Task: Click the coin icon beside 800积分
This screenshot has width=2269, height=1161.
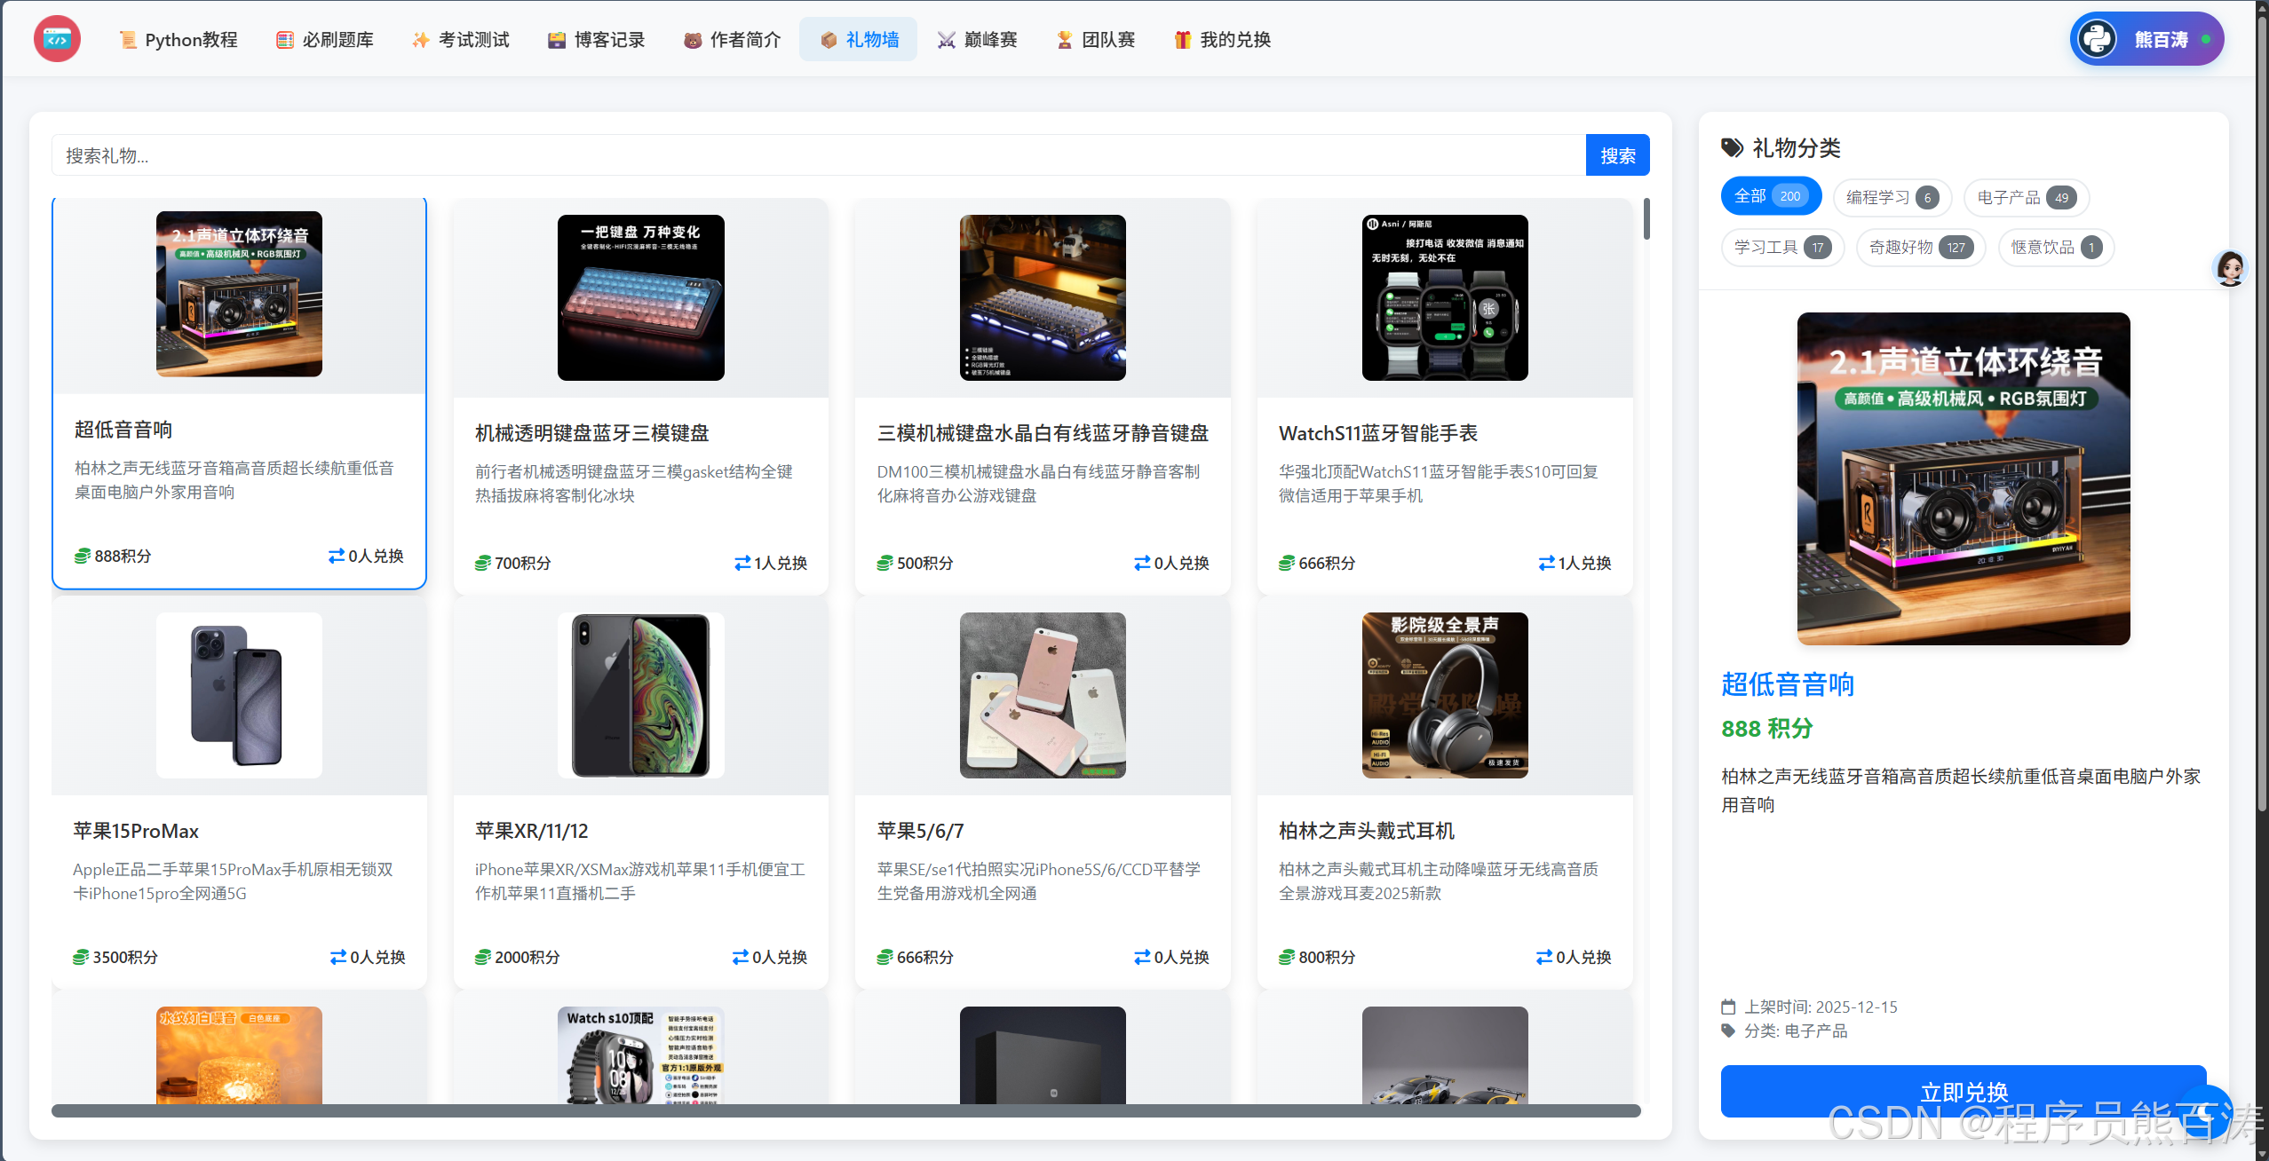Action: coord(1287,957)
